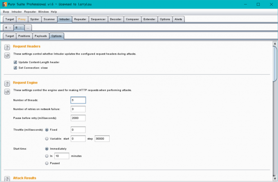The image size is (278, 182).
Task: Click the Fixed throttle value field
Action: coord(78,130)
